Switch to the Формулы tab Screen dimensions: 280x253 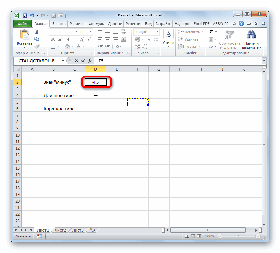tap(96, 24)
